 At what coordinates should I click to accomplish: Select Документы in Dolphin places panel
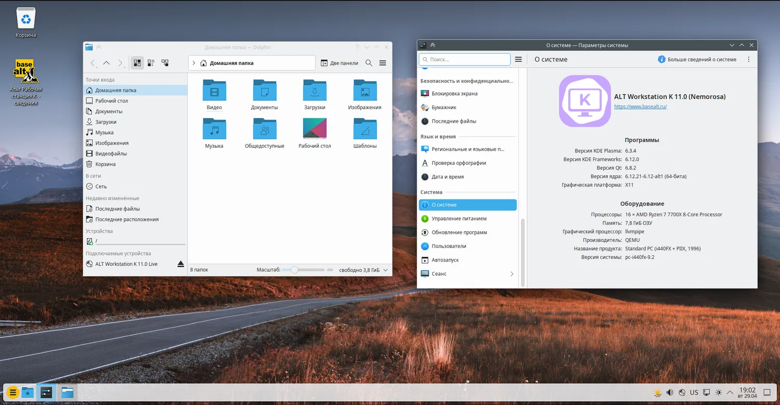[135, 111]
